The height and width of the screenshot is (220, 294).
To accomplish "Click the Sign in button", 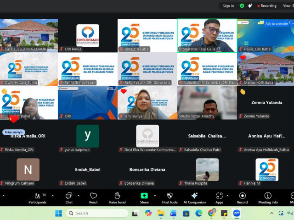I will click(228, 6).
